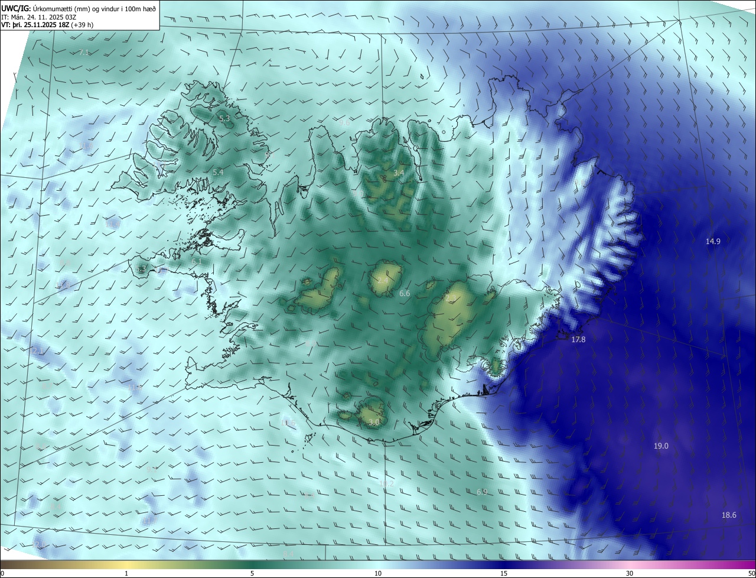Click the 15 tick label on the color scale
The height and width of the screenshot is (578, 756).
point(504,573)
